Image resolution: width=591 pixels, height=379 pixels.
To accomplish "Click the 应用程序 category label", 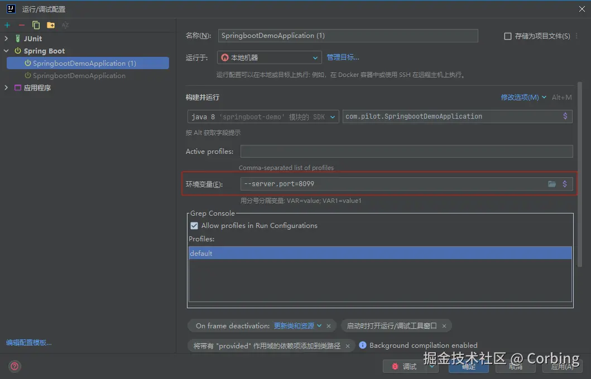I will [37, 88].
